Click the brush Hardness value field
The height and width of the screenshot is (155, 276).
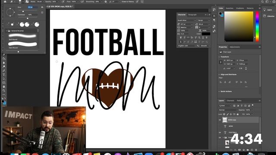[x=33, y=15]
